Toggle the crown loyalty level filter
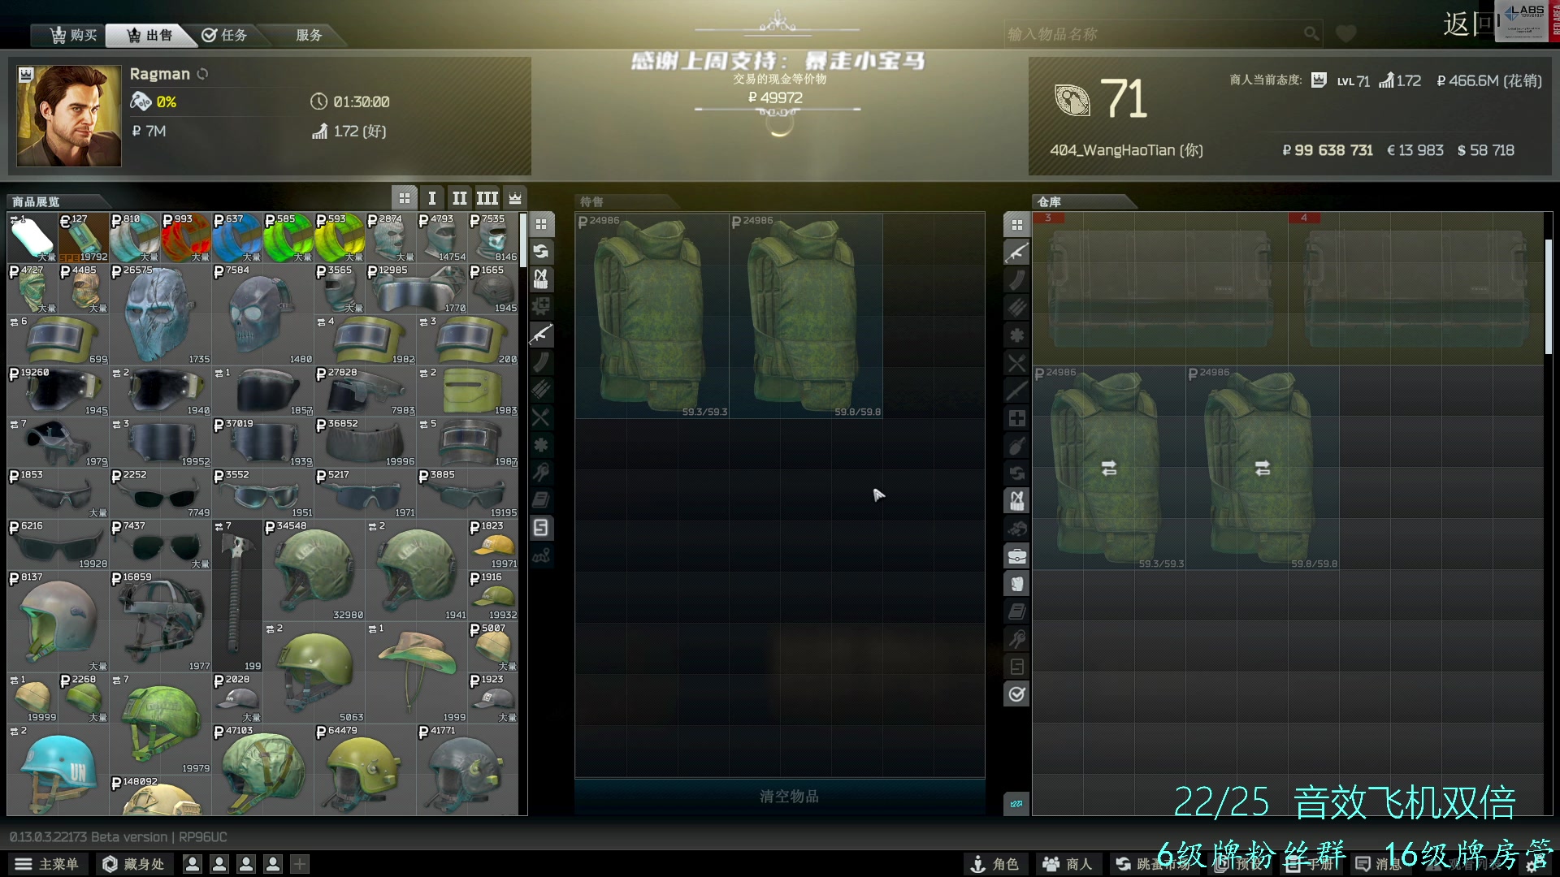Image resolution: width=1560 pixels, height=877 pixels. click(515, 198)
